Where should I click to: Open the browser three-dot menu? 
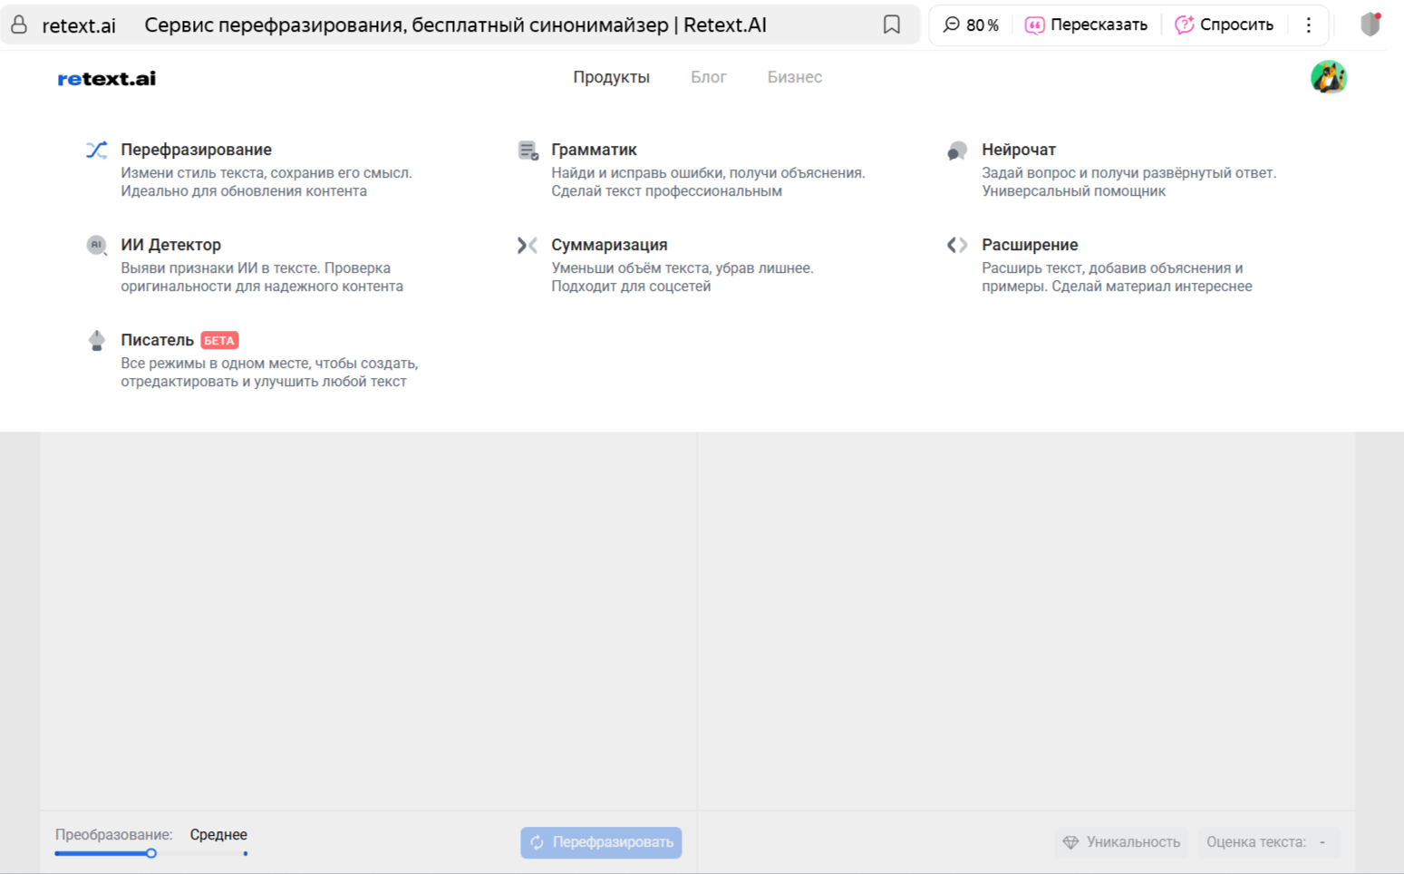coord(1308,25)
